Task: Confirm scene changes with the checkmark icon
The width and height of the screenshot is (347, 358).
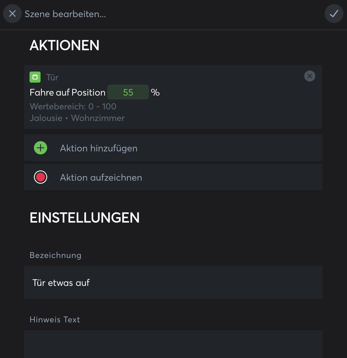Action: point(334,14)
